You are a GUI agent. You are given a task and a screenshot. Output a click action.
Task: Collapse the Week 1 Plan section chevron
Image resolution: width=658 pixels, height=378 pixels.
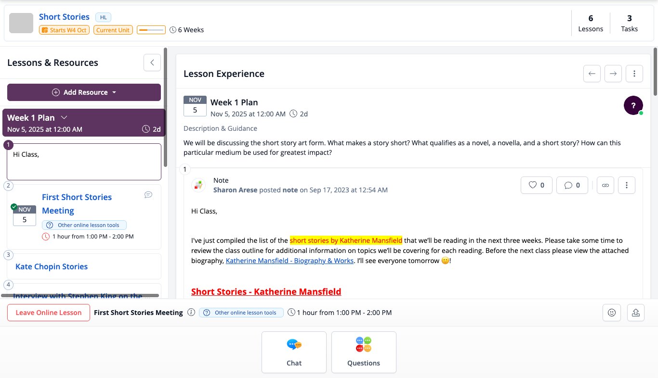pyautogui.click(x=64, y=117)
